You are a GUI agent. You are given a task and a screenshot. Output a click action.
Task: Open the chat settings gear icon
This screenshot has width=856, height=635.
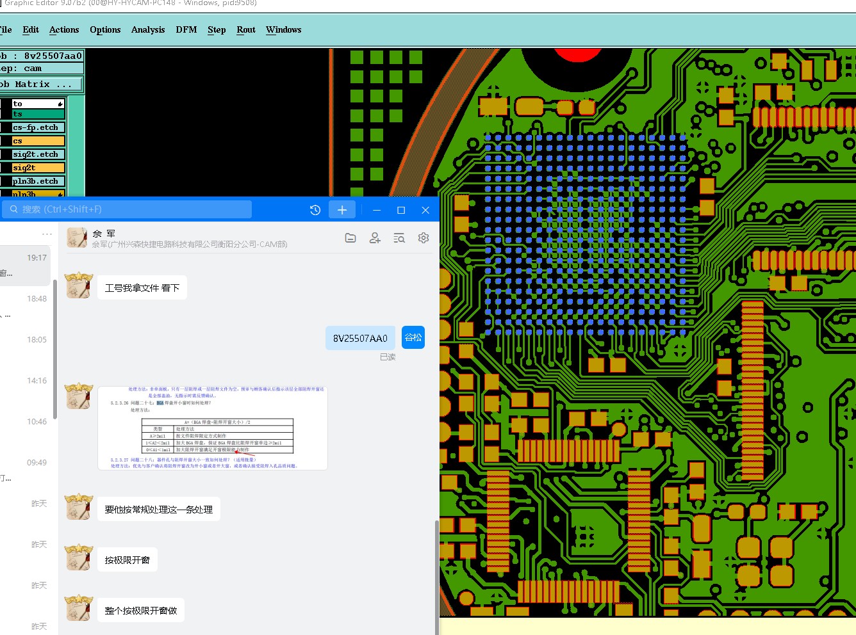point(424,237)
